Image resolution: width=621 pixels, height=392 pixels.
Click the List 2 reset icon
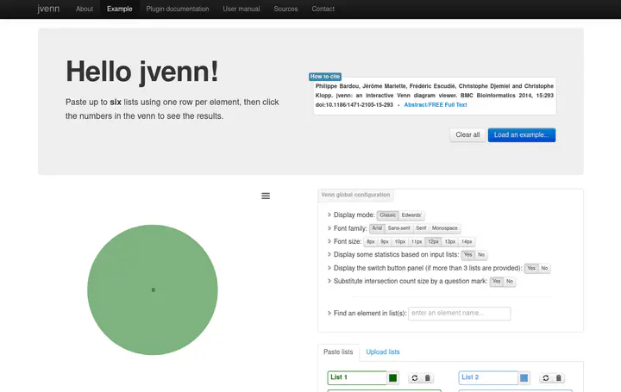pos(545,378)
